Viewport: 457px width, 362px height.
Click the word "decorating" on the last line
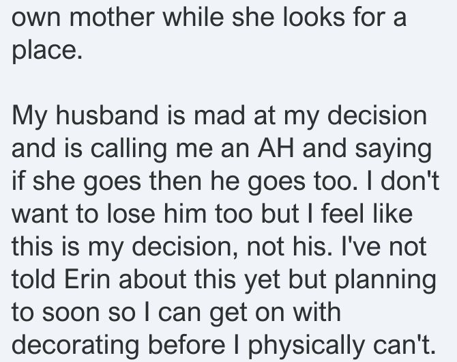(75, 346)
